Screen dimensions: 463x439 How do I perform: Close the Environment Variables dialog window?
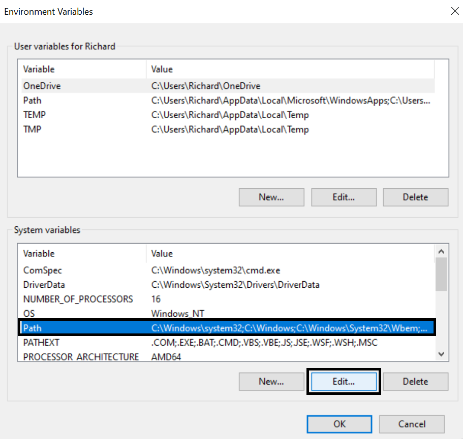point(455,11)
